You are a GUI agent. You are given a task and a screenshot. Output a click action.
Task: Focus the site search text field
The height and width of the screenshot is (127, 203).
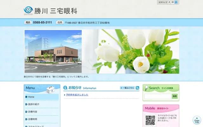158,97
